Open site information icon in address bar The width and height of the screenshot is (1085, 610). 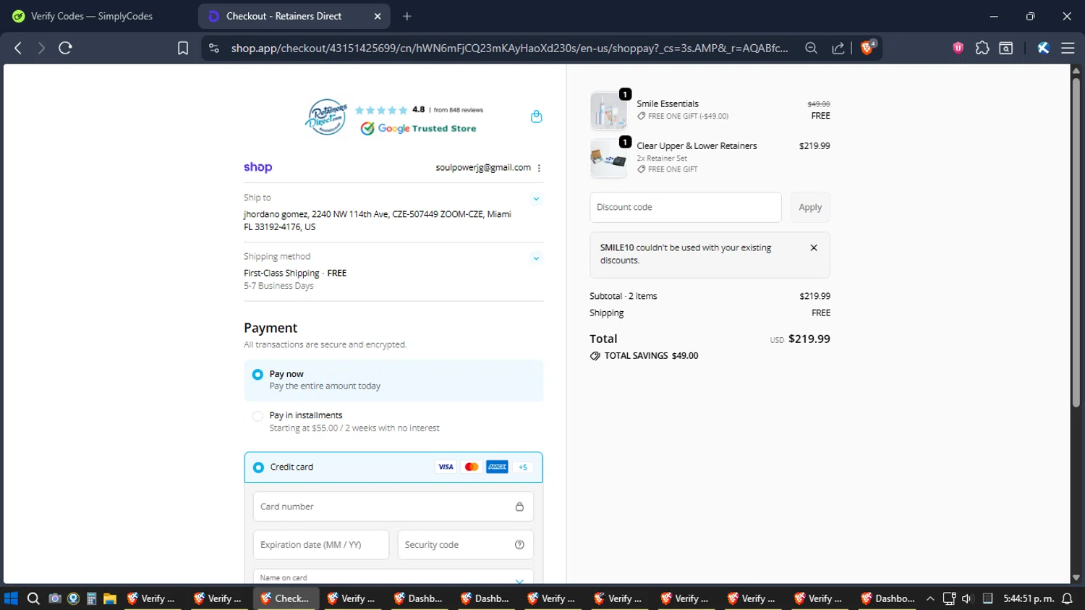pos(213,48)
